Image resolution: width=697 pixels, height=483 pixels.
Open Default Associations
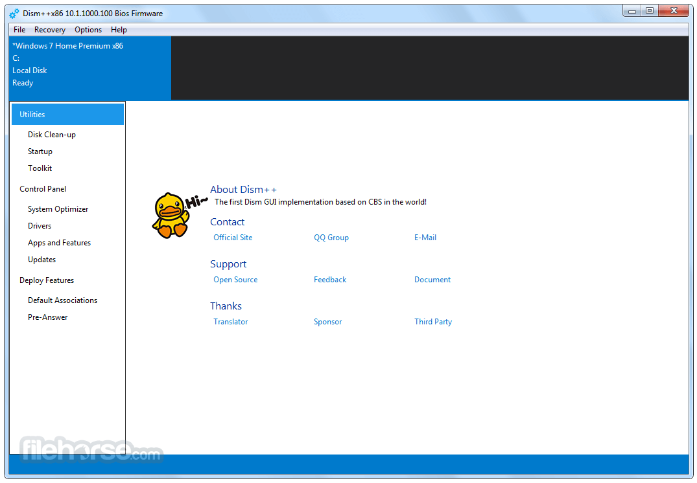click(62, 300)
